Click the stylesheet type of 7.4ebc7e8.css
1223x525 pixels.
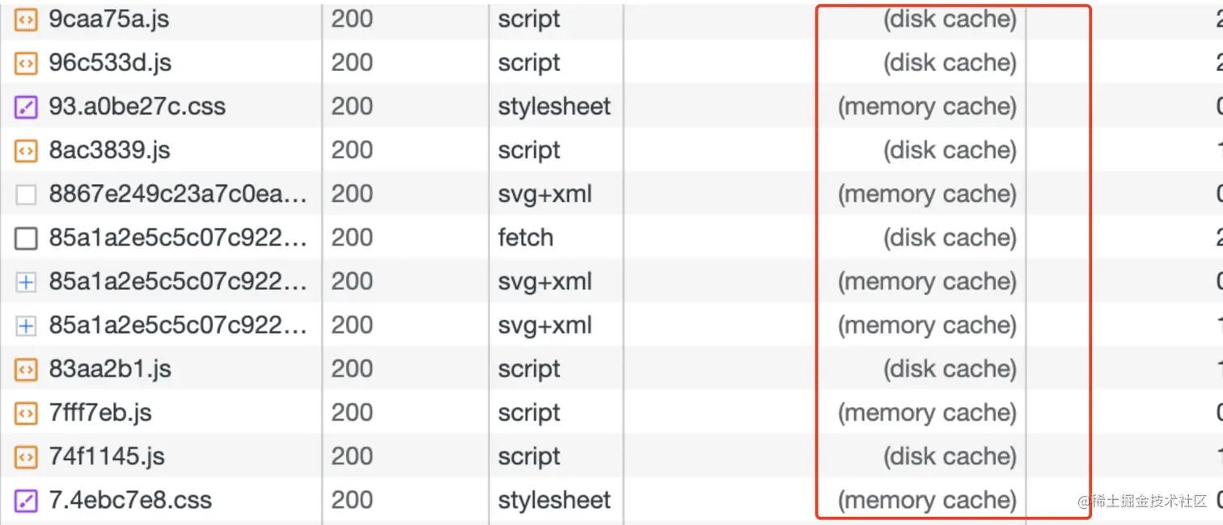point(554,501)
